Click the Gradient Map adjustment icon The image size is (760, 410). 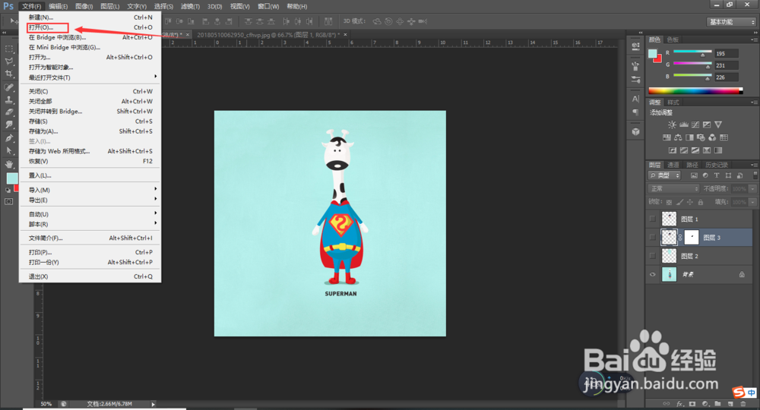(x=718, y=150)
